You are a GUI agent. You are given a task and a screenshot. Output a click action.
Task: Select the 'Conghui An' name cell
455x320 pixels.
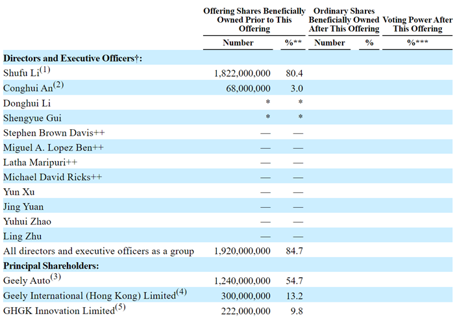[x=28, y=88]
